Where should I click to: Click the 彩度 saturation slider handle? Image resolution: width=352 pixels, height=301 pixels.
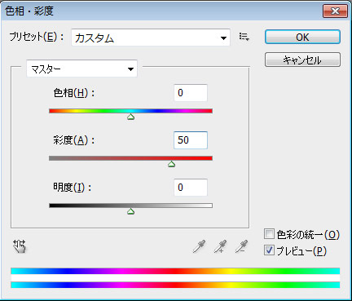pyautogui.click(x=171, y=164)
